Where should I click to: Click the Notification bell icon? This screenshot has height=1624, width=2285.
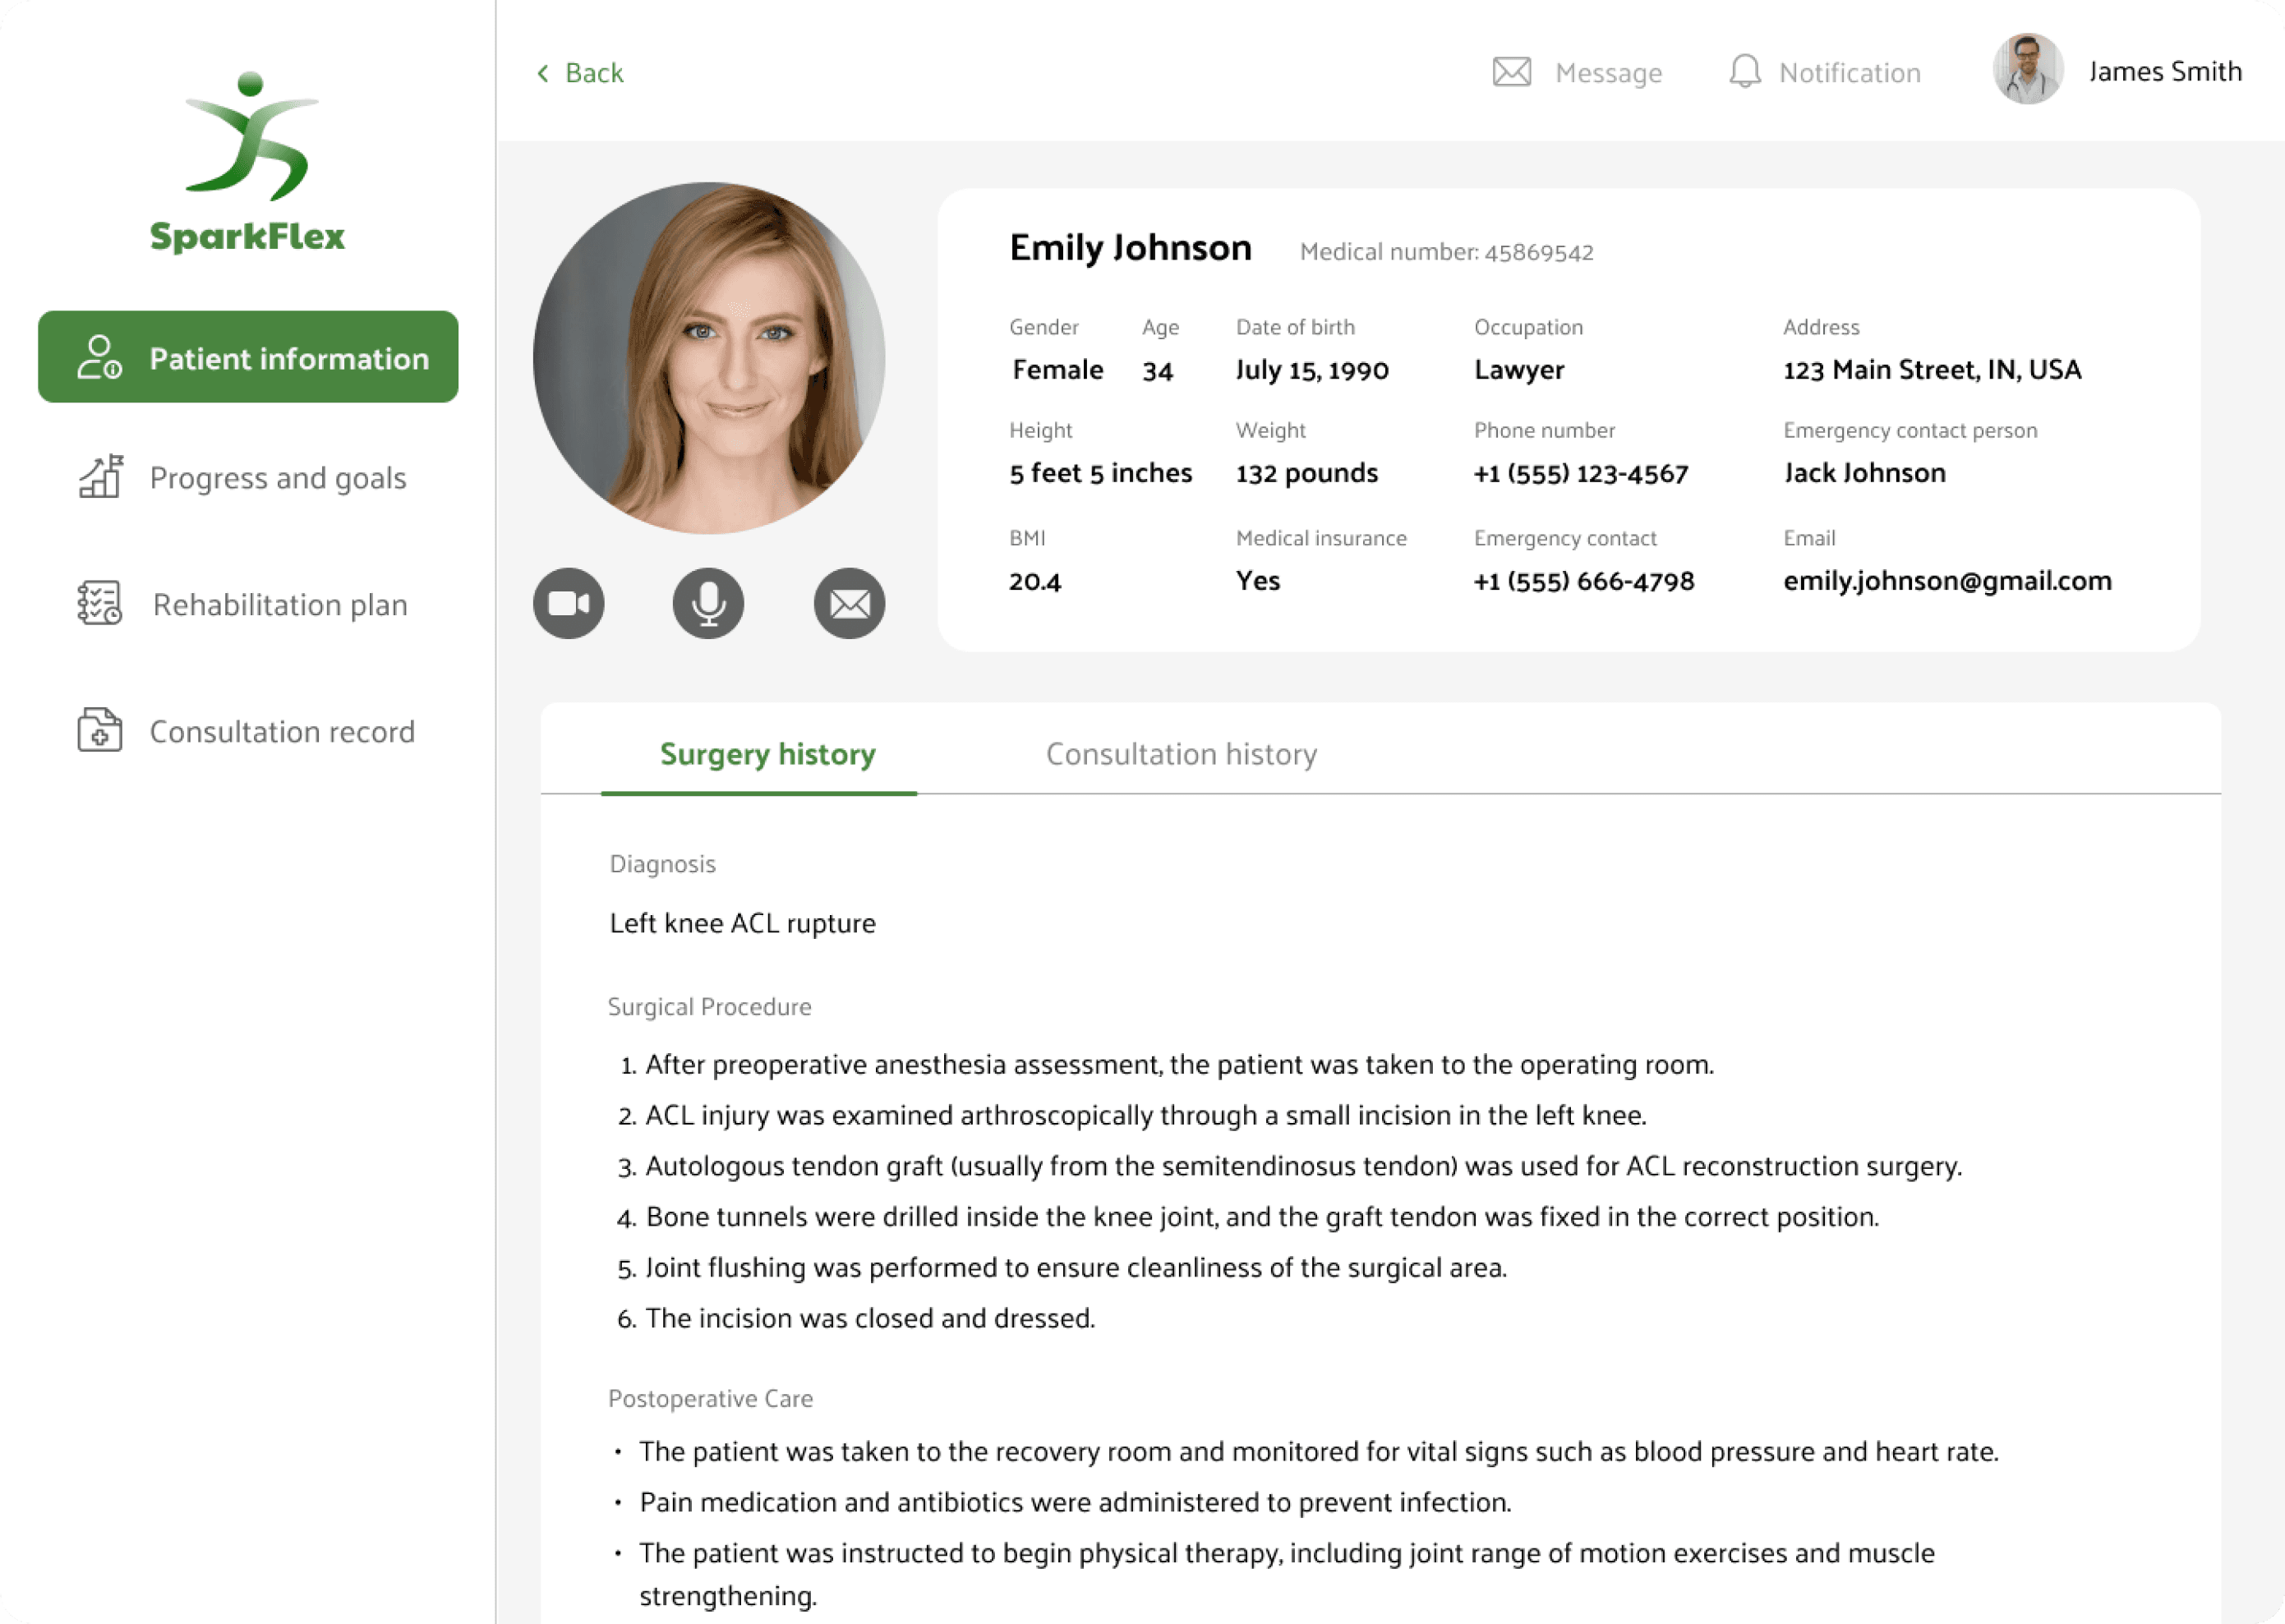point(1744,72)
